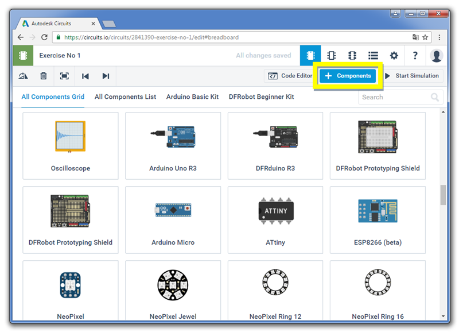Viewport: 463px width, 336px height.
Task: Click the browser back arrow
Action: click(21, 37)
